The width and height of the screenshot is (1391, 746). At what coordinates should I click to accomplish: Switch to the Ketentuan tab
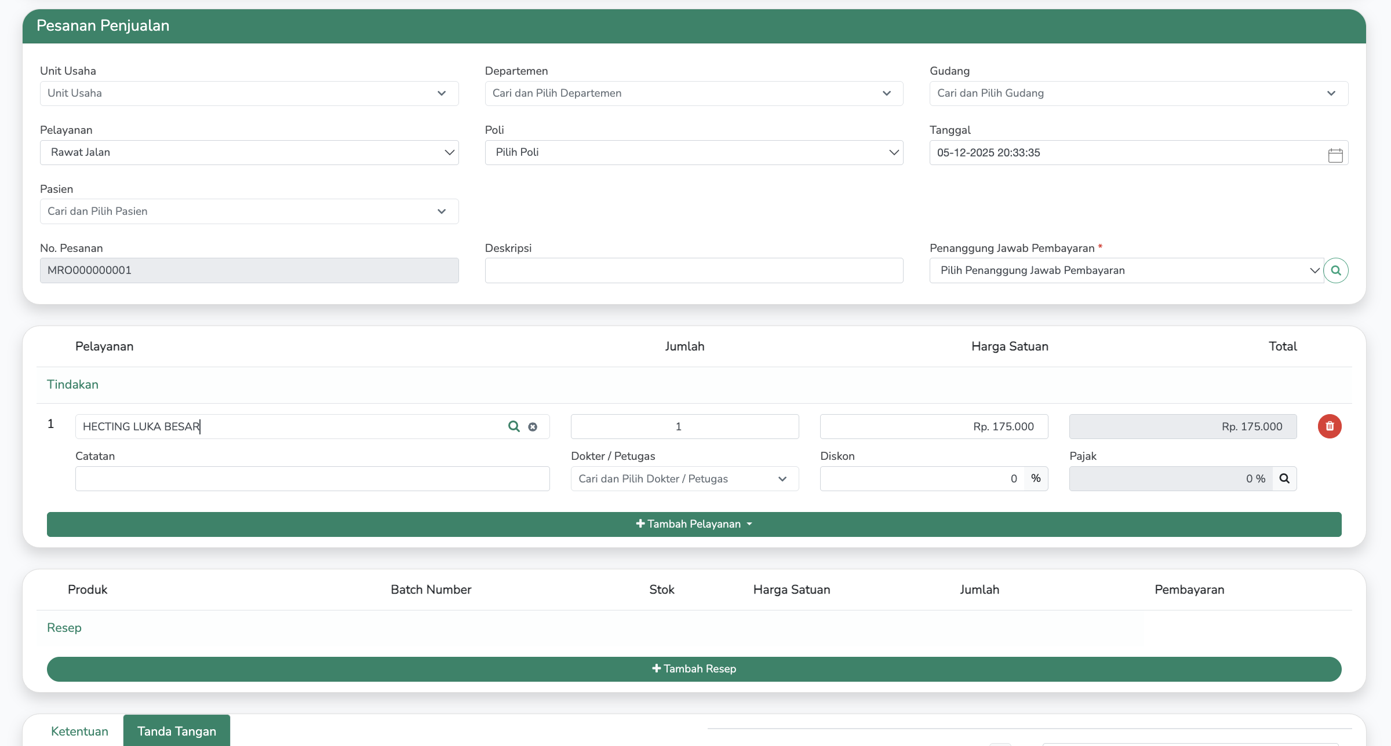pos(79,731)
